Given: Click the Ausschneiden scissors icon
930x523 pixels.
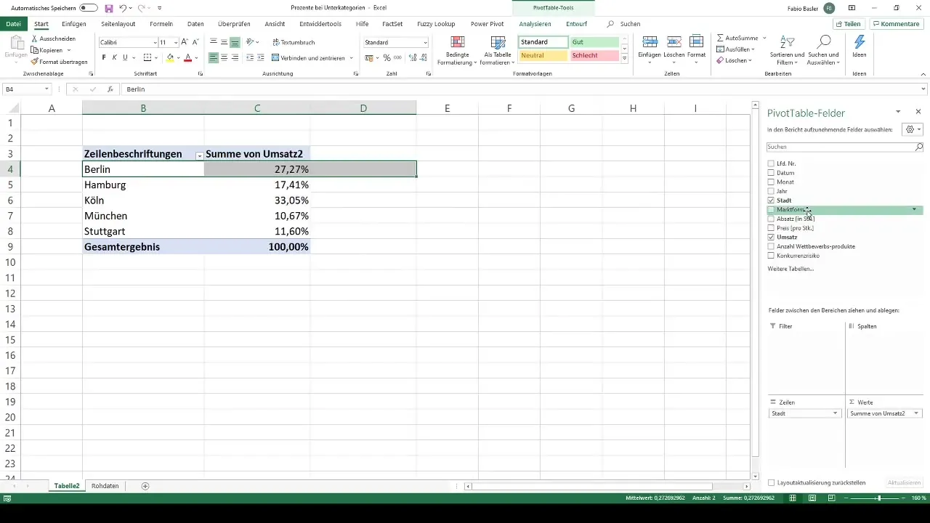Looking at the screenshot, I should tap(35, 38).
